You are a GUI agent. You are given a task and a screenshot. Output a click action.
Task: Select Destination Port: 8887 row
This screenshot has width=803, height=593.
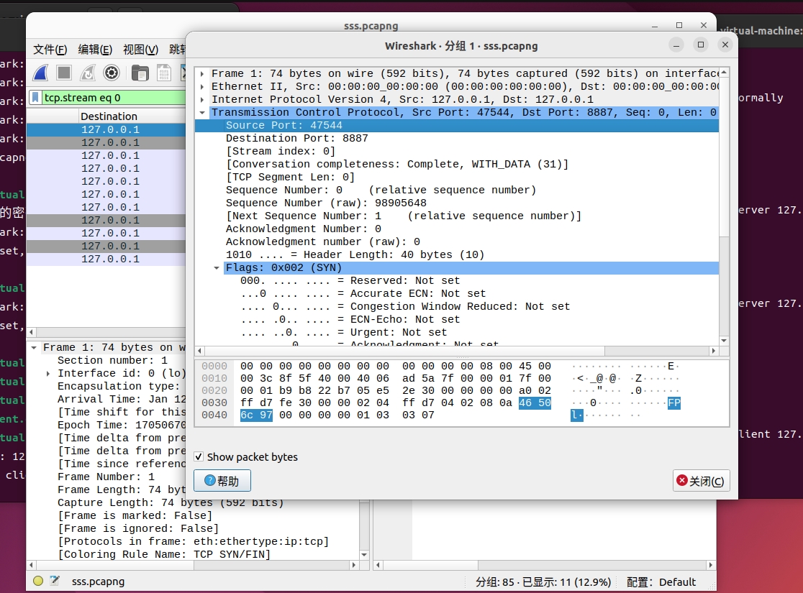pyautogui.click(x=457, y=138)
